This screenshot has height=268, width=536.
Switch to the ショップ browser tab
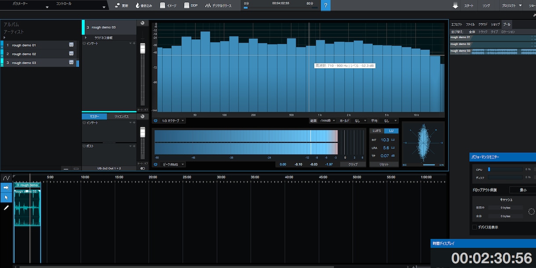pyautogui.click(x=495, y=25)
